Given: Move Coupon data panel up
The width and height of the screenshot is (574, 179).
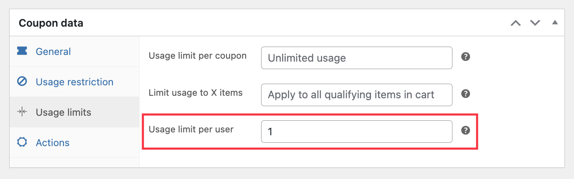Looking at the screenshot, I should click(x=516, y=23).
